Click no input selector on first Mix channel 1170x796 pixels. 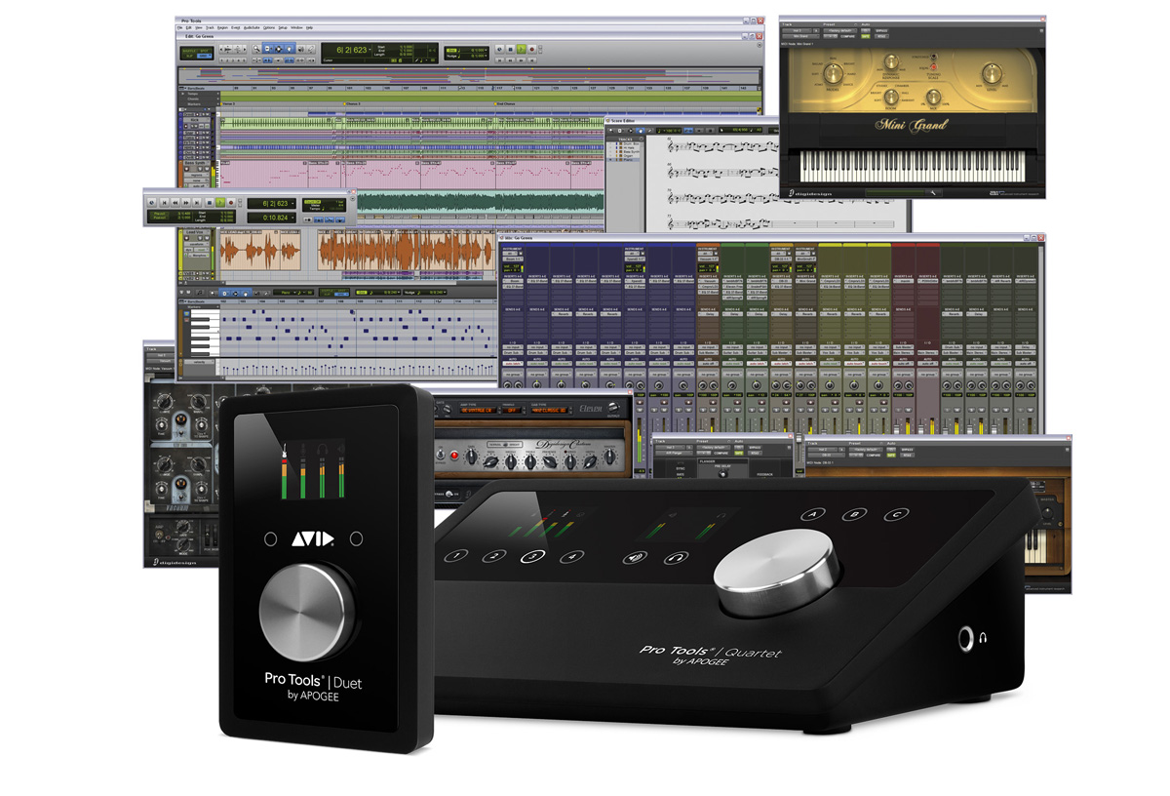[x=513, y=347]
